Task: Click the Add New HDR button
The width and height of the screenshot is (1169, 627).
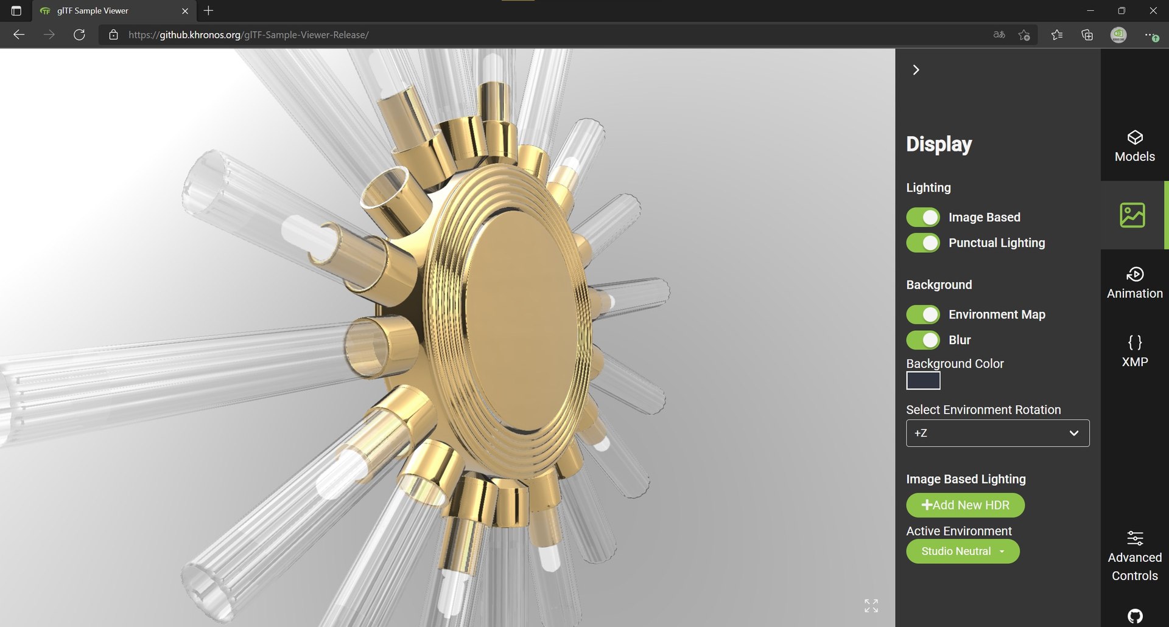Action: pos(965,505)
